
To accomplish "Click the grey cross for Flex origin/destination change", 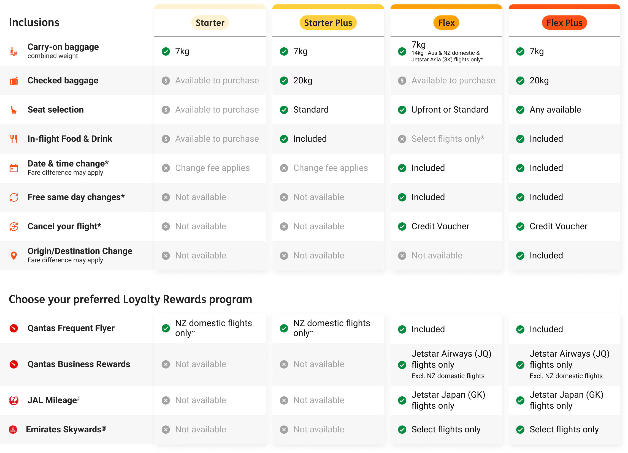I will pos(402,256).
